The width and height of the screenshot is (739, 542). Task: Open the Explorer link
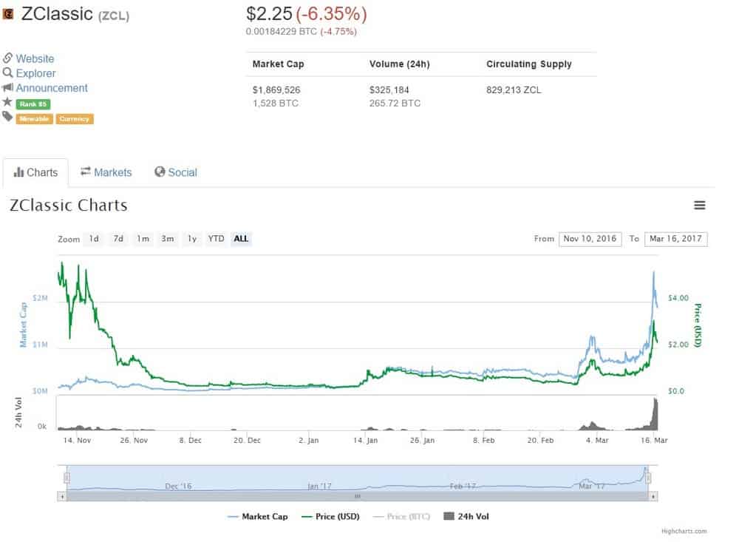(x=35, y=73)
